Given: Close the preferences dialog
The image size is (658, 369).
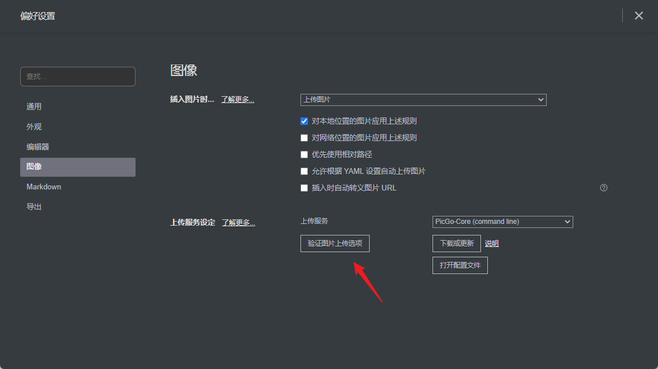Looking at the screenshot, I should pyautogui.click(x=639, y=16).
